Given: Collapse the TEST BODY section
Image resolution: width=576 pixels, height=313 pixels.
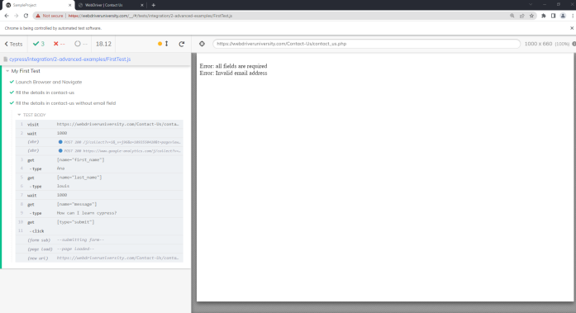Looking at the screenshot, I should [x=31, y=115].
